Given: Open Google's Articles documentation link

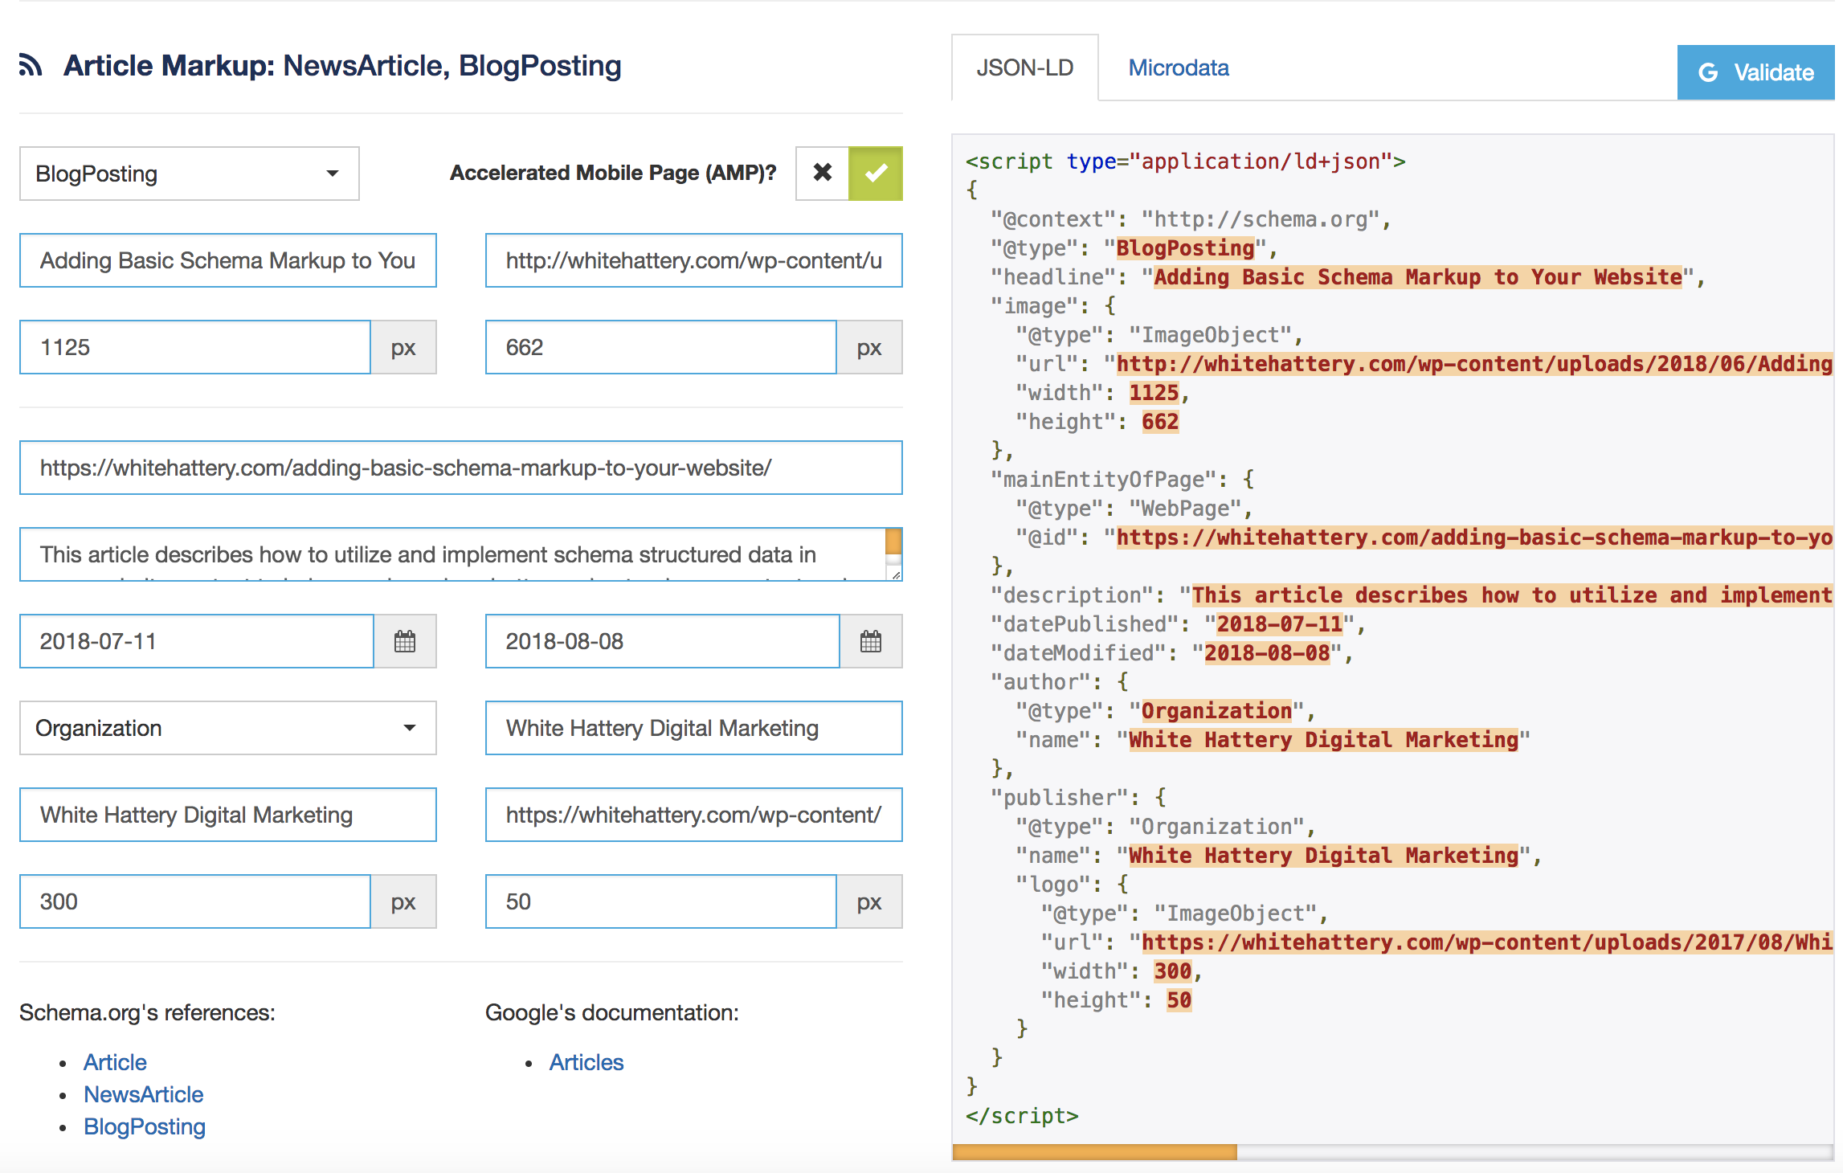Looking at the screenshot, I should point(586,1062).
